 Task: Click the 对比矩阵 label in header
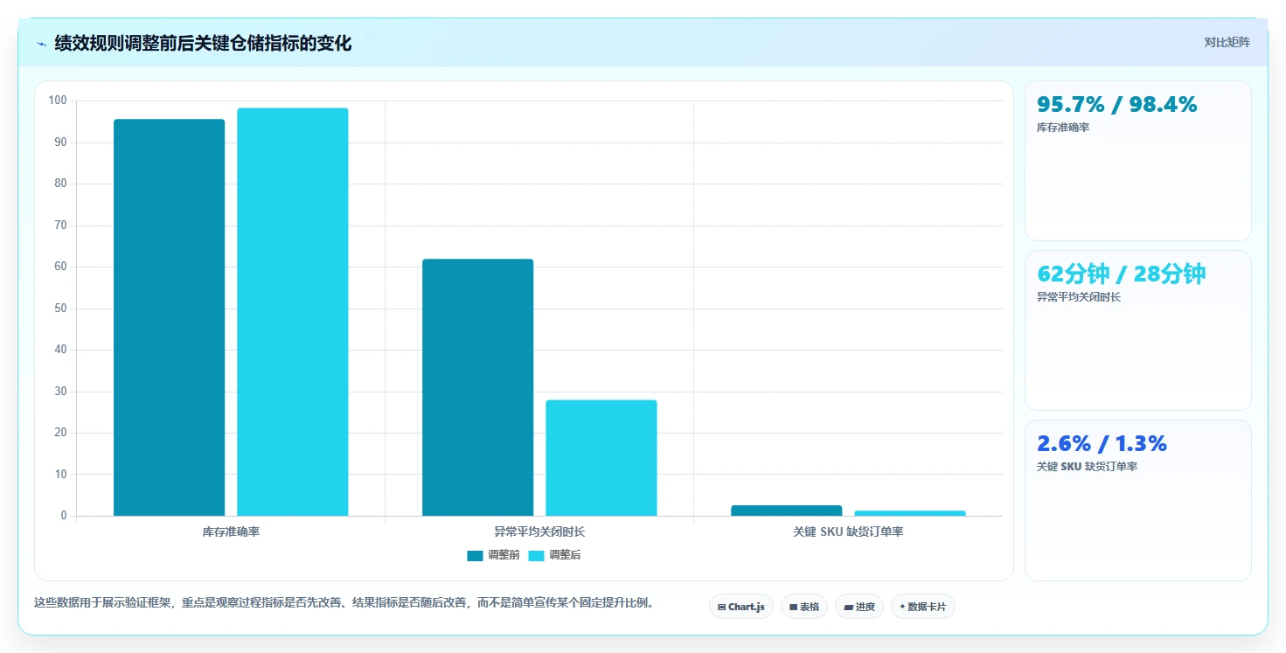[x=1227, y=42]
